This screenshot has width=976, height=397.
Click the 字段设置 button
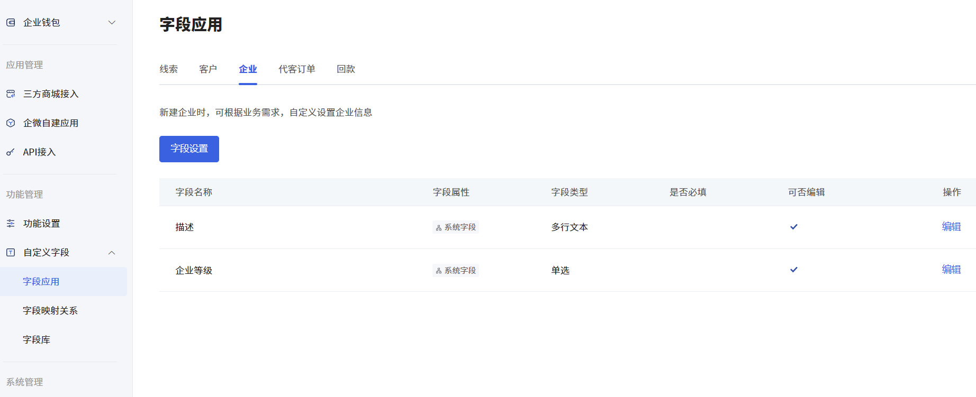[189, 149]
